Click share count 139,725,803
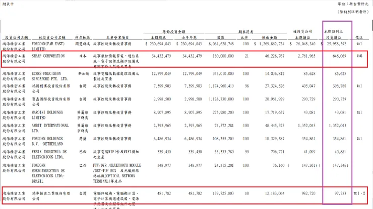This screenshot has height=209, width=373. point(223,193)
